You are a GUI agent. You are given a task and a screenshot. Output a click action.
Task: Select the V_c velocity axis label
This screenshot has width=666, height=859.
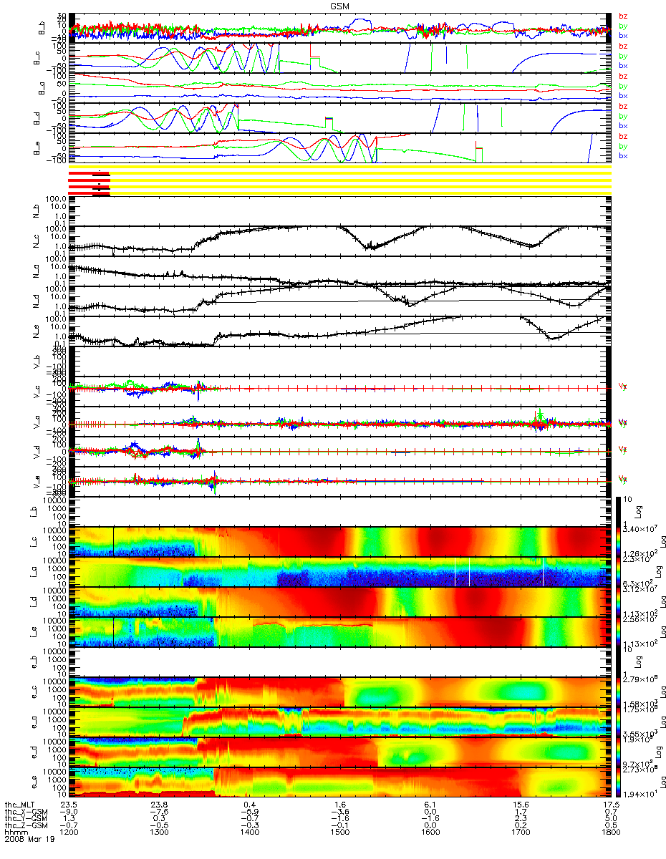click(37, 391)
